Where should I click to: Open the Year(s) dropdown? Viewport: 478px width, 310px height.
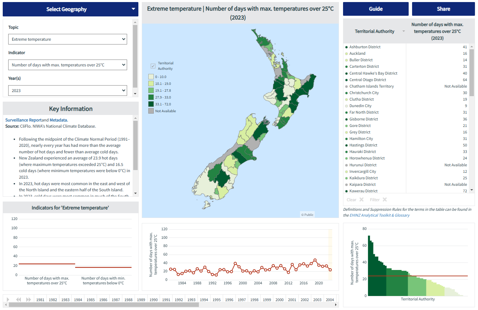68,91
